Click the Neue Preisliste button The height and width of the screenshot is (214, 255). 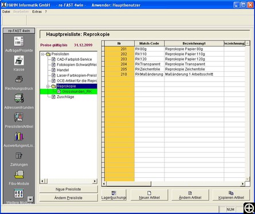pyautogui.click(x=68, y=189)
